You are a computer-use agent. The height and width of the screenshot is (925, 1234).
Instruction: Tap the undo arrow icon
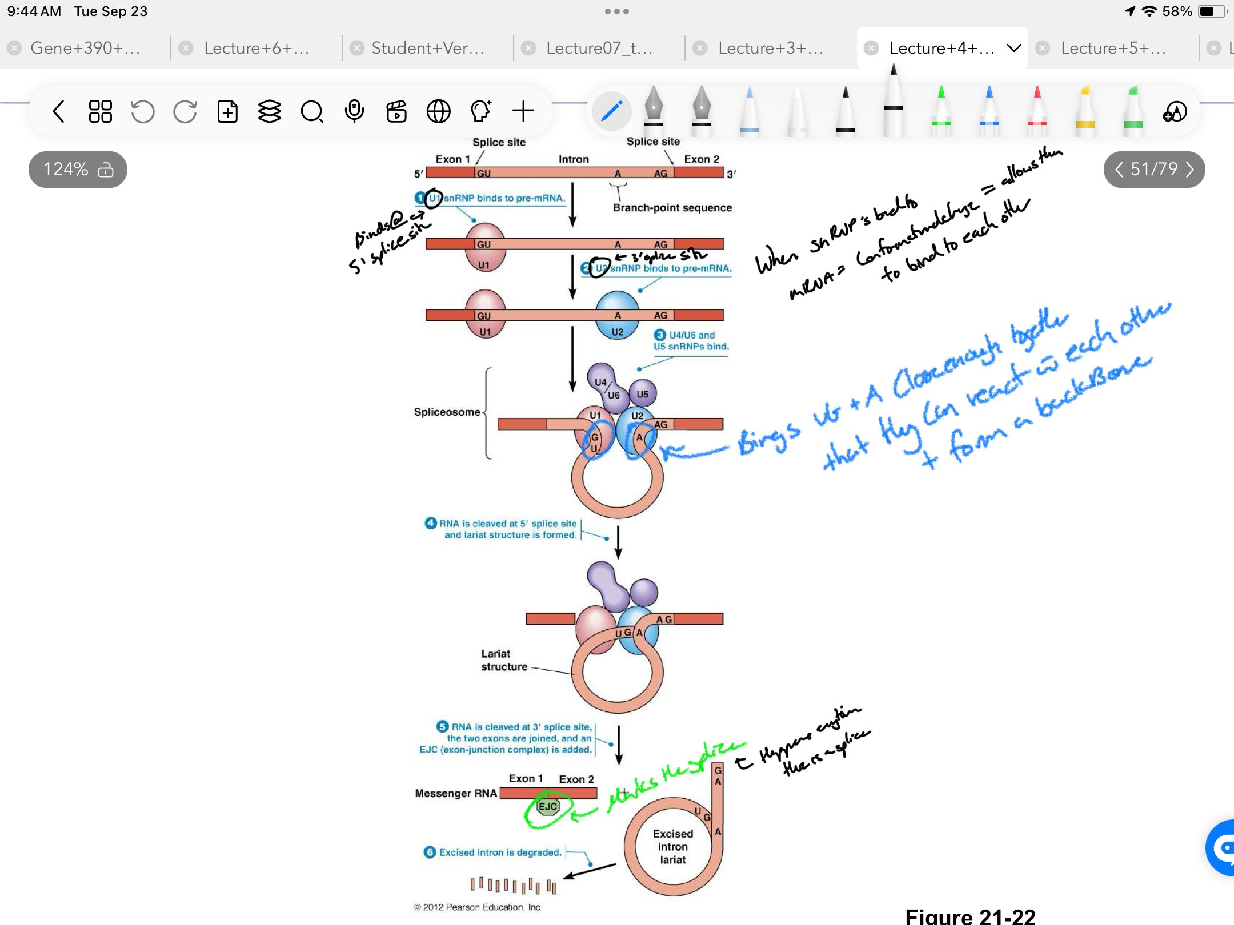(x=142, y=111)
